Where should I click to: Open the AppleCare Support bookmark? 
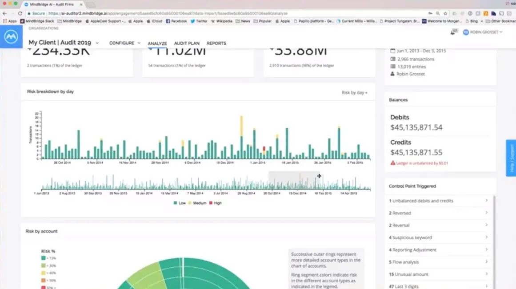(x=105, y=21)
